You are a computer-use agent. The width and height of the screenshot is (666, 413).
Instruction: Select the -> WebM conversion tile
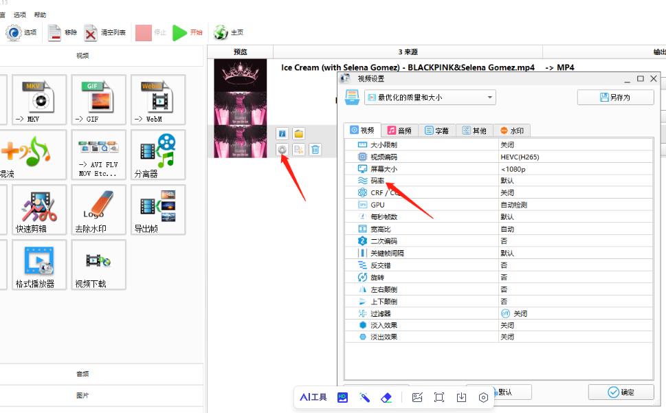158,100
